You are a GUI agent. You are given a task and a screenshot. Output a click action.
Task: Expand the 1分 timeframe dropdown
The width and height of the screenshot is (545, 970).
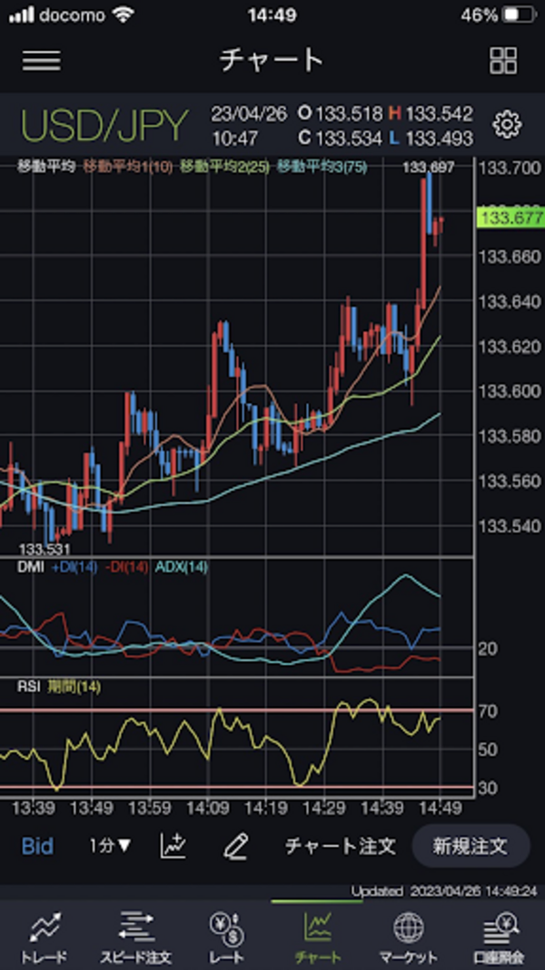[110, 845]
